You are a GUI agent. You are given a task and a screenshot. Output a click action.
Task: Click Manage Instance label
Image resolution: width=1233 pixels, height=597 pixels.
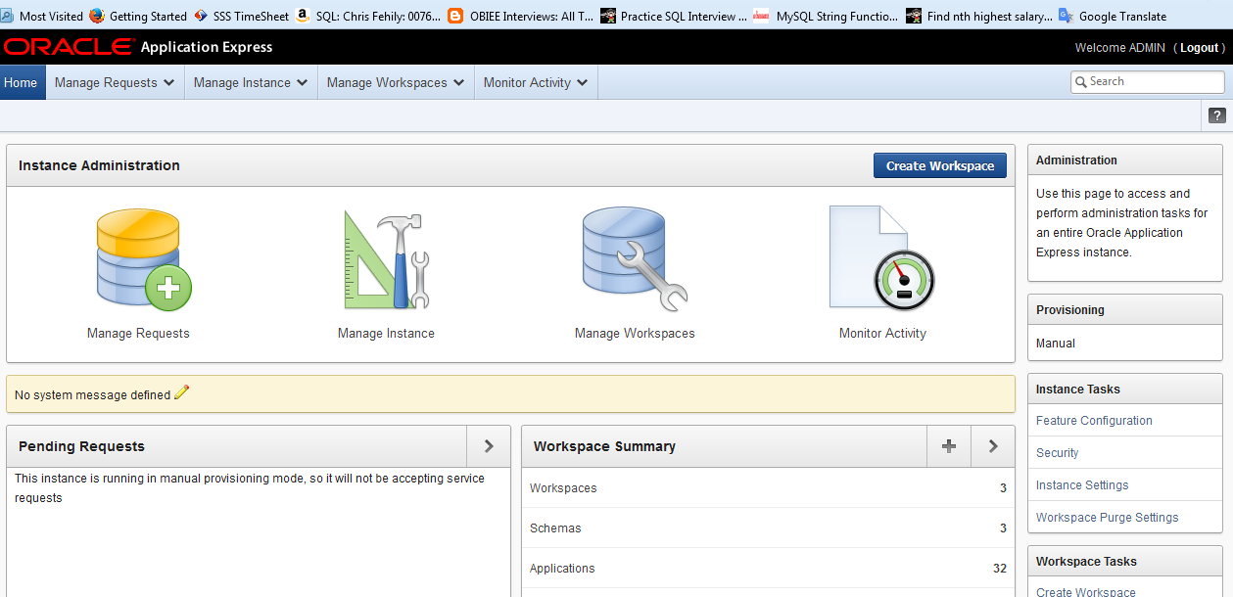click(x=386, y=334)
